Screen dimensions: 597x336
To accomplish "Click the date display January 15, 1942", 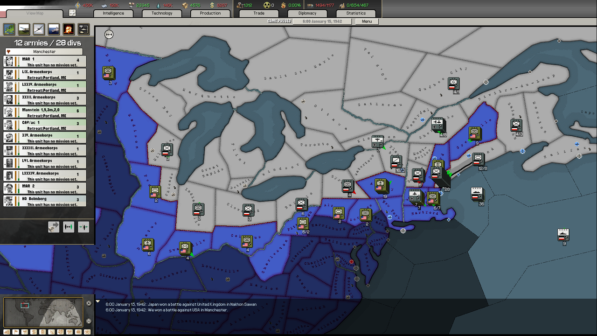I will pos(323,21).
